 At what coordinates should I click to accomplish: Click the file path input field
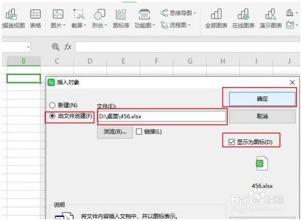pyautogui.click(x=162, y=116)
